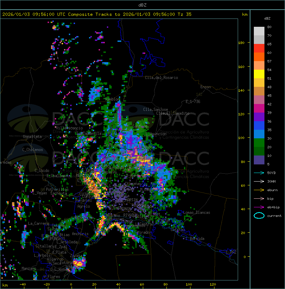Click the 'Mirador' map label
The height and width of the screenshot is (289, 285).
[x=145, y=232]
